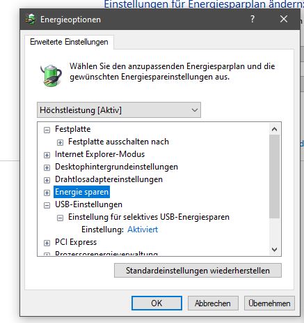Open the Höchstleistung plan dropdown
The image size is (304, 323).
click(x=119, y=110)
